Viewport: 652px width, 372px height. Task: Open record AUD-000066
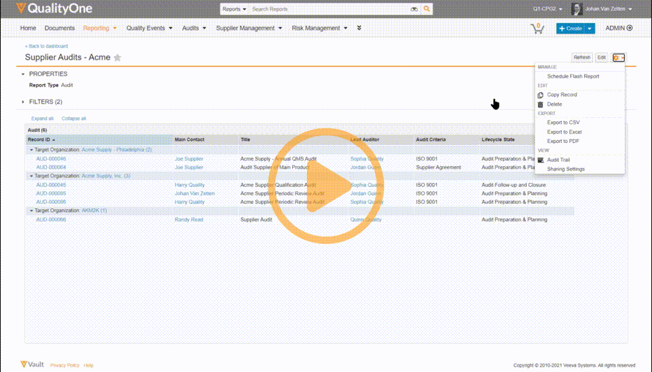tap(51, 220)
